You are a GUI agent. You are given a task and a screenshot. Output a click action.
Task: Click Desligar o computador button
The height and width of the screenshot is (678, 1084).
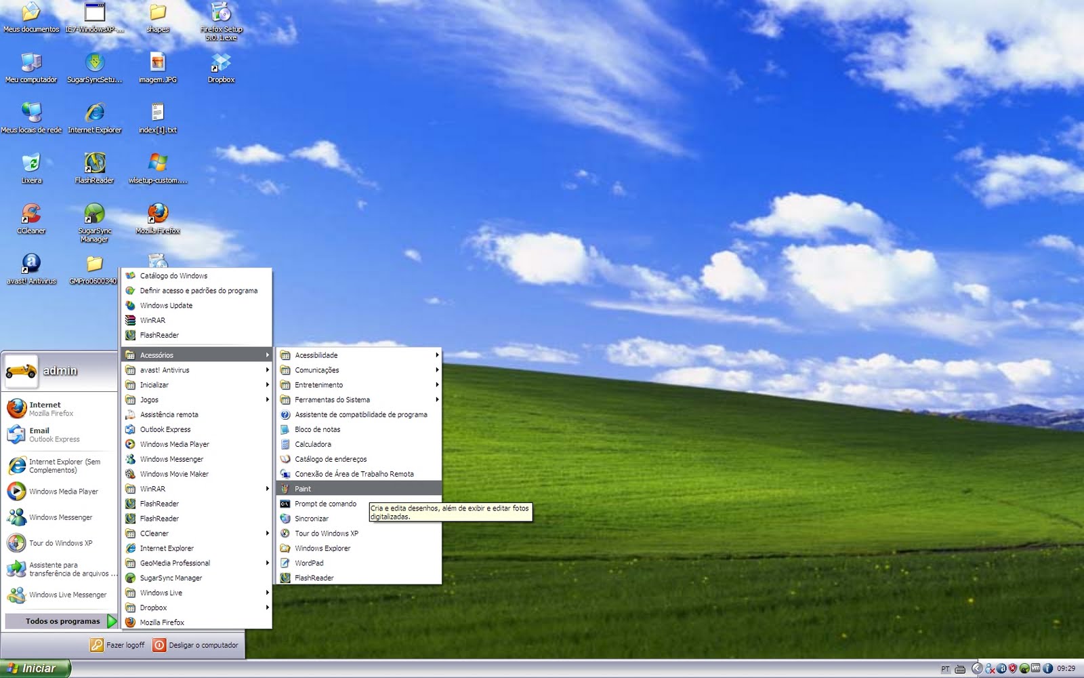point(196,645)
